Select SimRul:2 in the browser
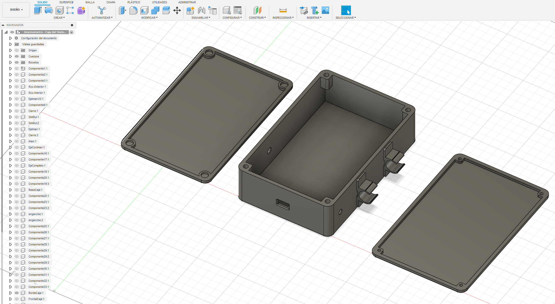 (x=34, y=123)
